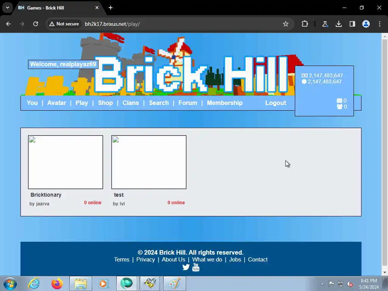388x291 pixels.
Task: Open the Privacy footer link
Action: (x=145, y=260)
